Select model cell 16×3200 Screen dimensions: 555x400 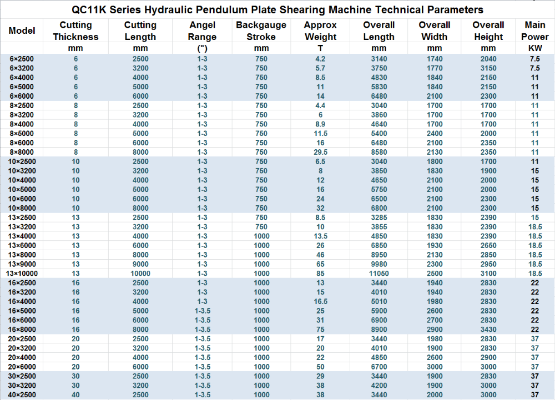click(22, 292)
